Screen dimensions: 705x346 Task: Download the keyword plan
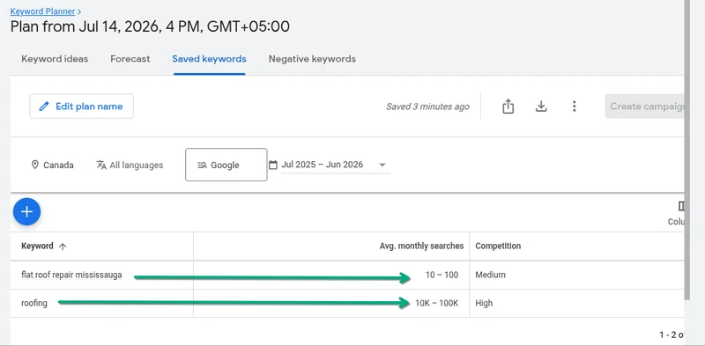541,107
